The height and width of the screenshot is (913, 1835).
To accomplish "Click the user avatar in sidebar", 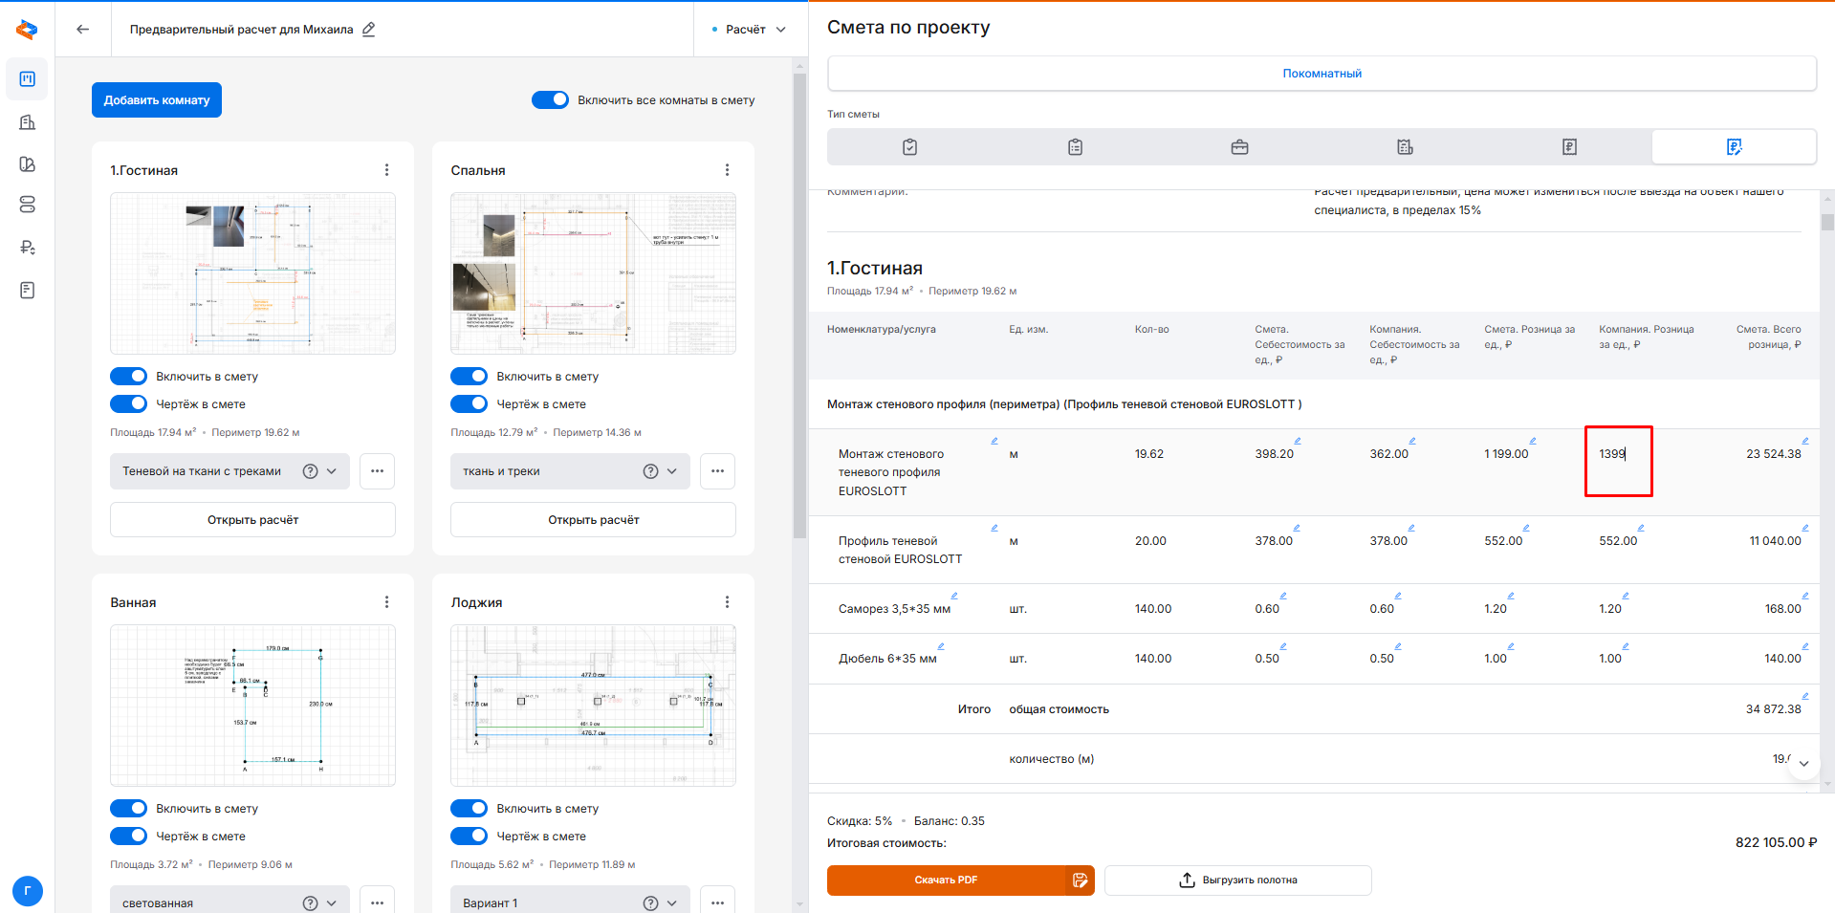I will click(x=28, y=891).
